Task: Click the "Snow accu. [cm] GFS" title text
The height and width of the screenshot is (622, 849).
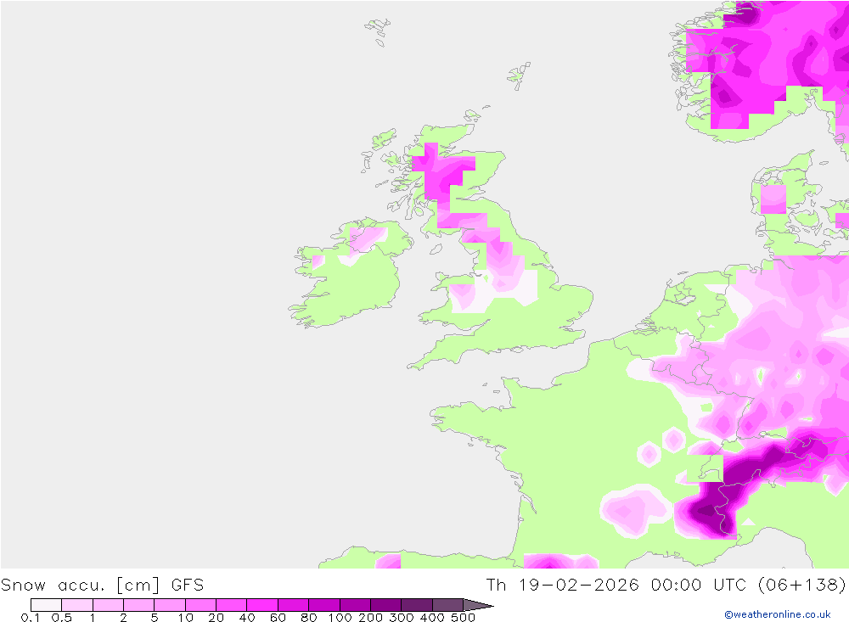Action: coord(103,586)
